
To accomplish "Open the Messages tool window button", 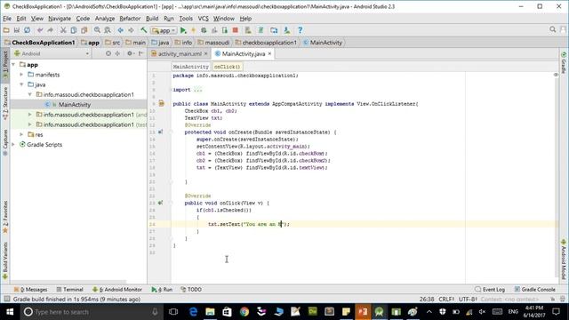I will 30,290.
